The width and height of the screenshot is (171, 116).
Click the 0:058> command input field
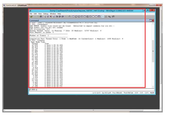click(92, 90)
